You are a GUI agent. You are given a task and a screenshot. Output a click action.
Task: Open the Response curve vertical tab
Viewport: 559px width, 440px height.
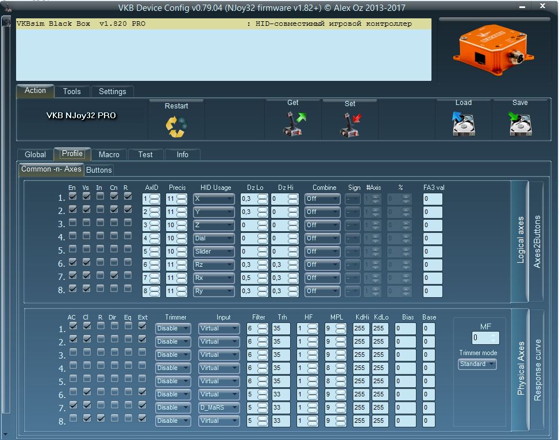pos(537,370)
